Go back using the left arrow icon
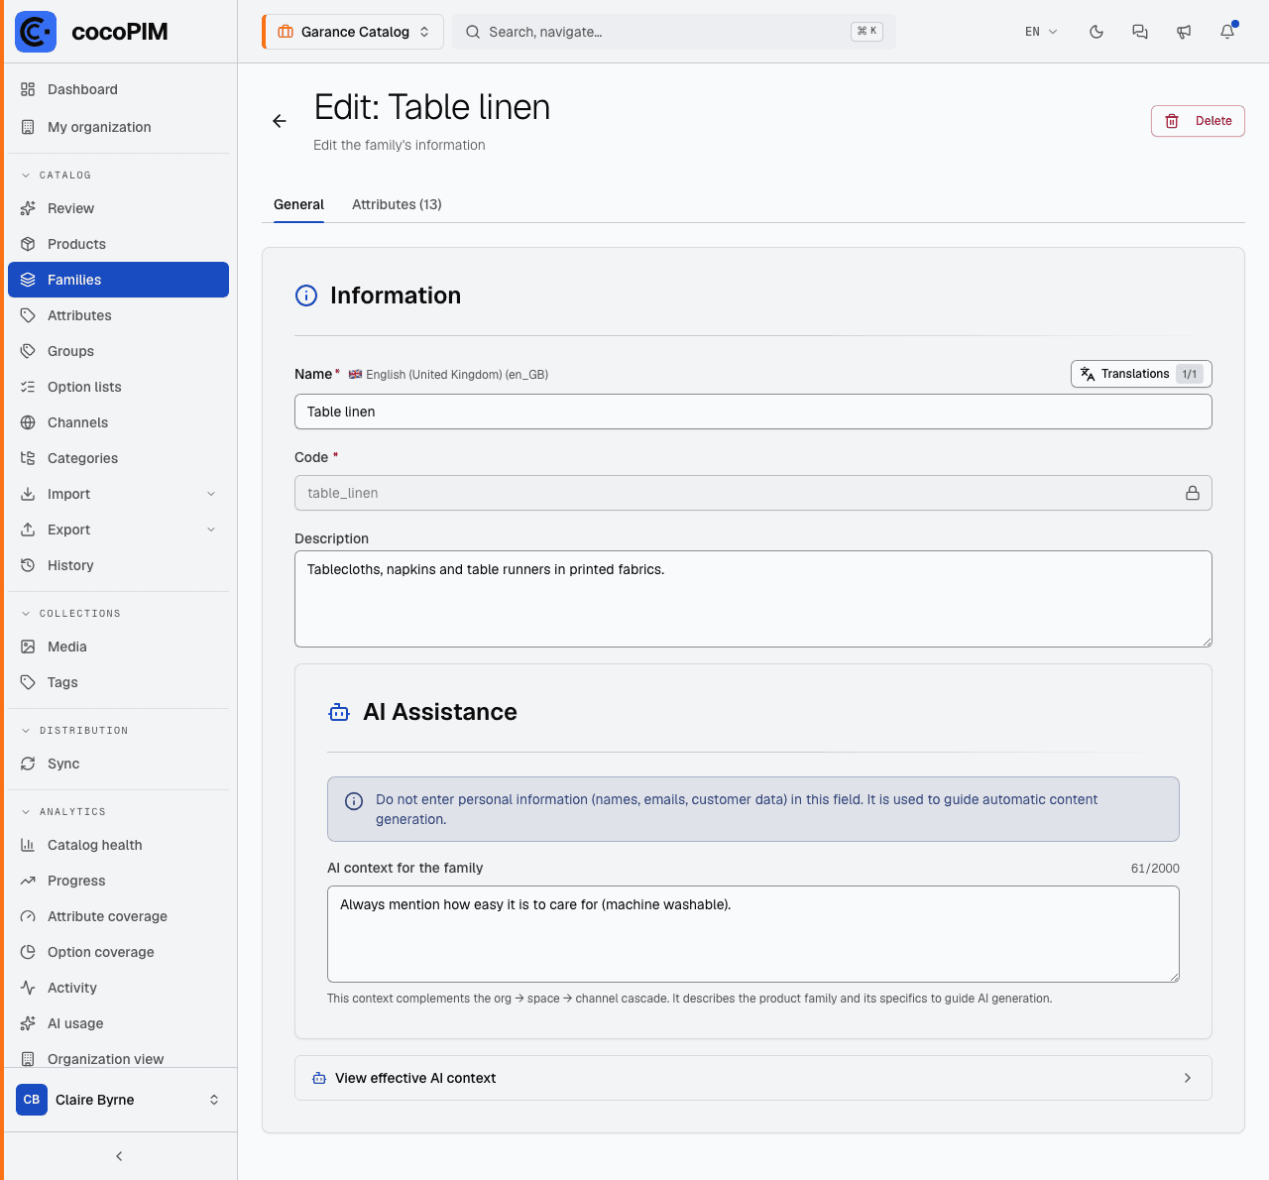The image size is (1269, 1180). 280,121
